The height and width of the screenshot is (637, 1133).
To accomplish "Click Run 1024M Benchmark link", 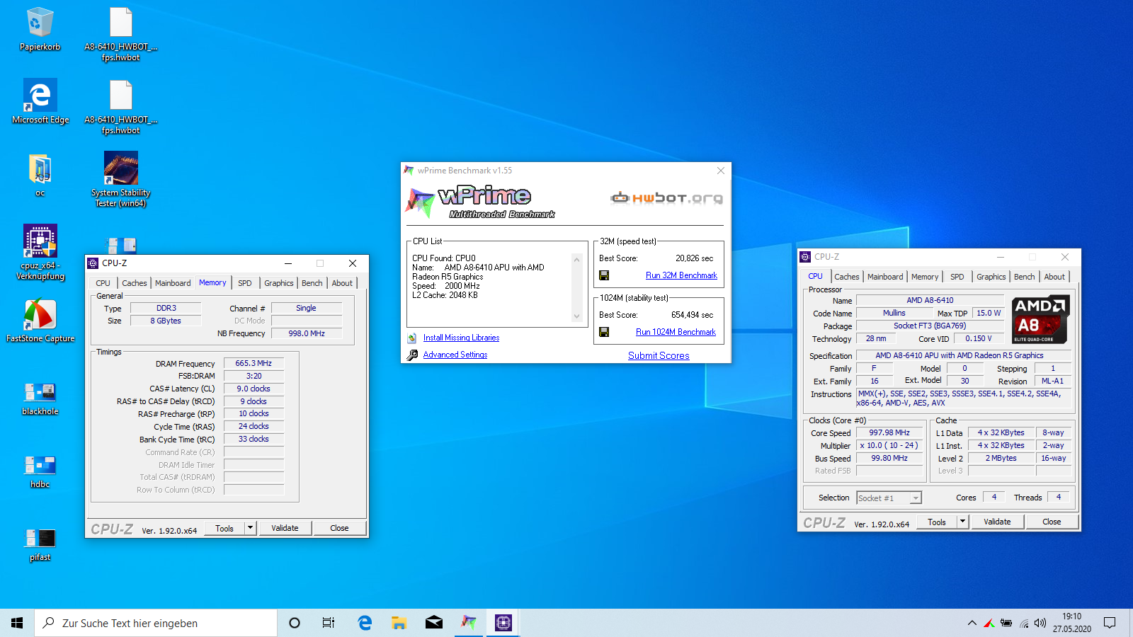I will (676, 332).
